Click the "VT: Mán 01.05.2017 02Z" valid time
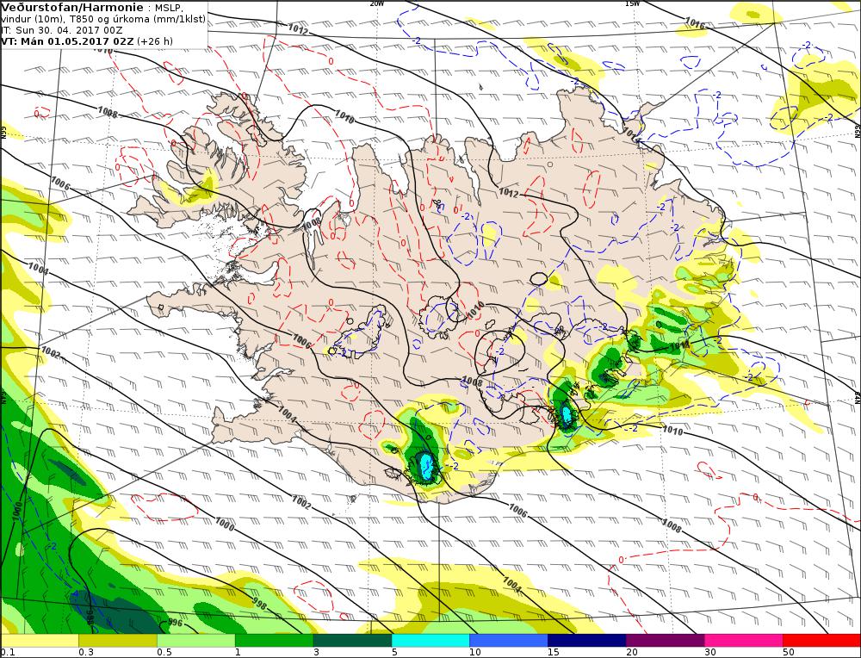 coord(67,41)
